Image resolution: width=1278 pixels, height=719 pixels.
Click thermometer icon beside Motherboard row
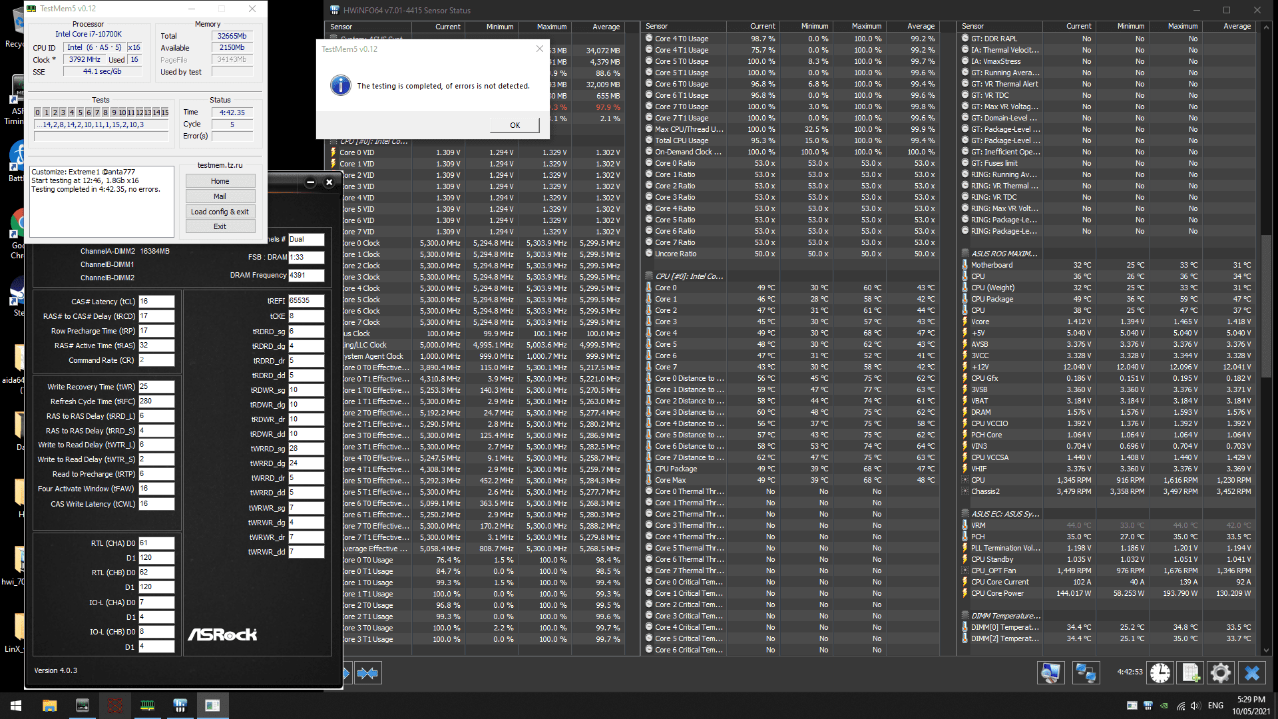pos(964,265)
